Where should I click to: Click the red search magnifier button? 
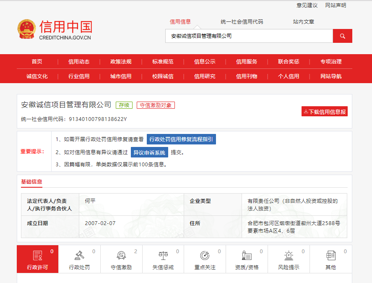click(x=342, y=36)
